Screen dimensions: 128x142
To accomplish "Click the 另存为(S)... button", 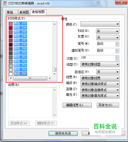I will point(108,105).
